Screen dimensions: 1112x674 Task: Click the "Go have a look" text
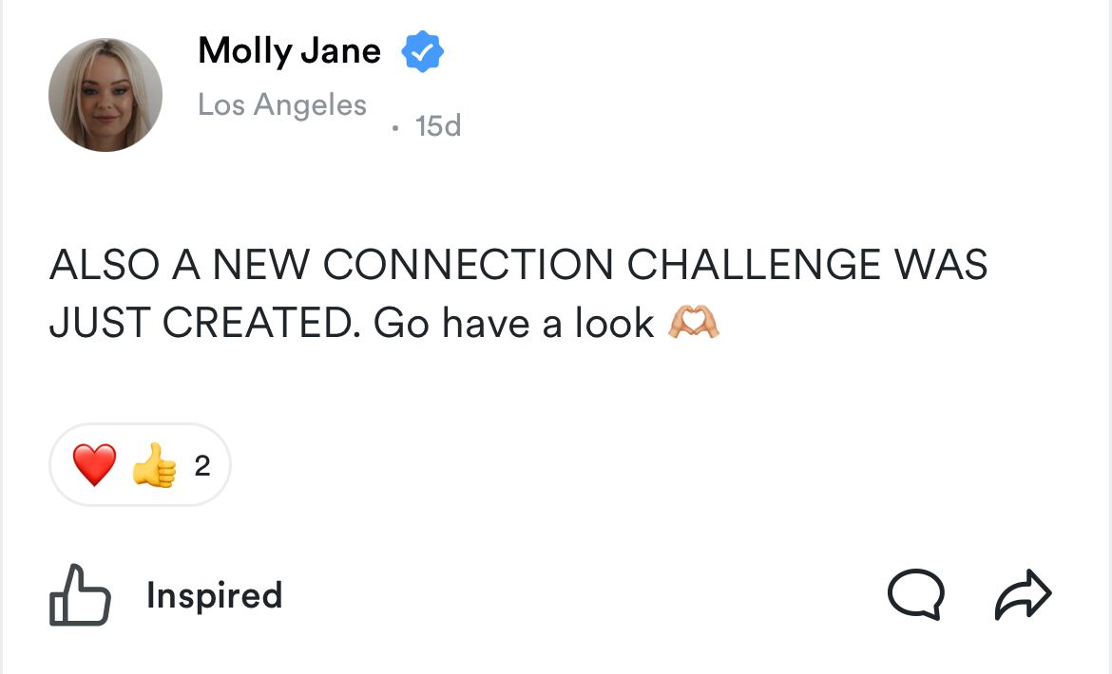[514, 324]
